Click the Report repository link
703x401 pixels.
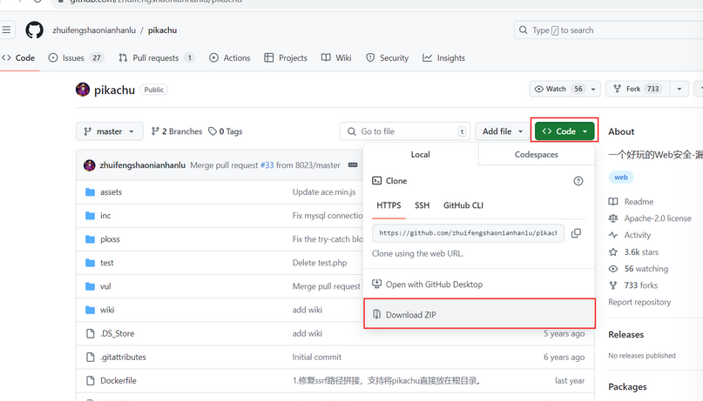(x=639, y=302)
